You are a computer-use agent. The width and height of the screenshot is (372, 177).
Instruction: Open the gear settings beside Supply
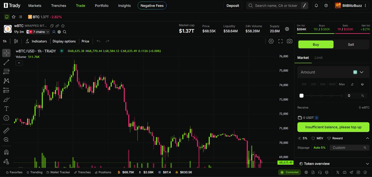[287, 29]
